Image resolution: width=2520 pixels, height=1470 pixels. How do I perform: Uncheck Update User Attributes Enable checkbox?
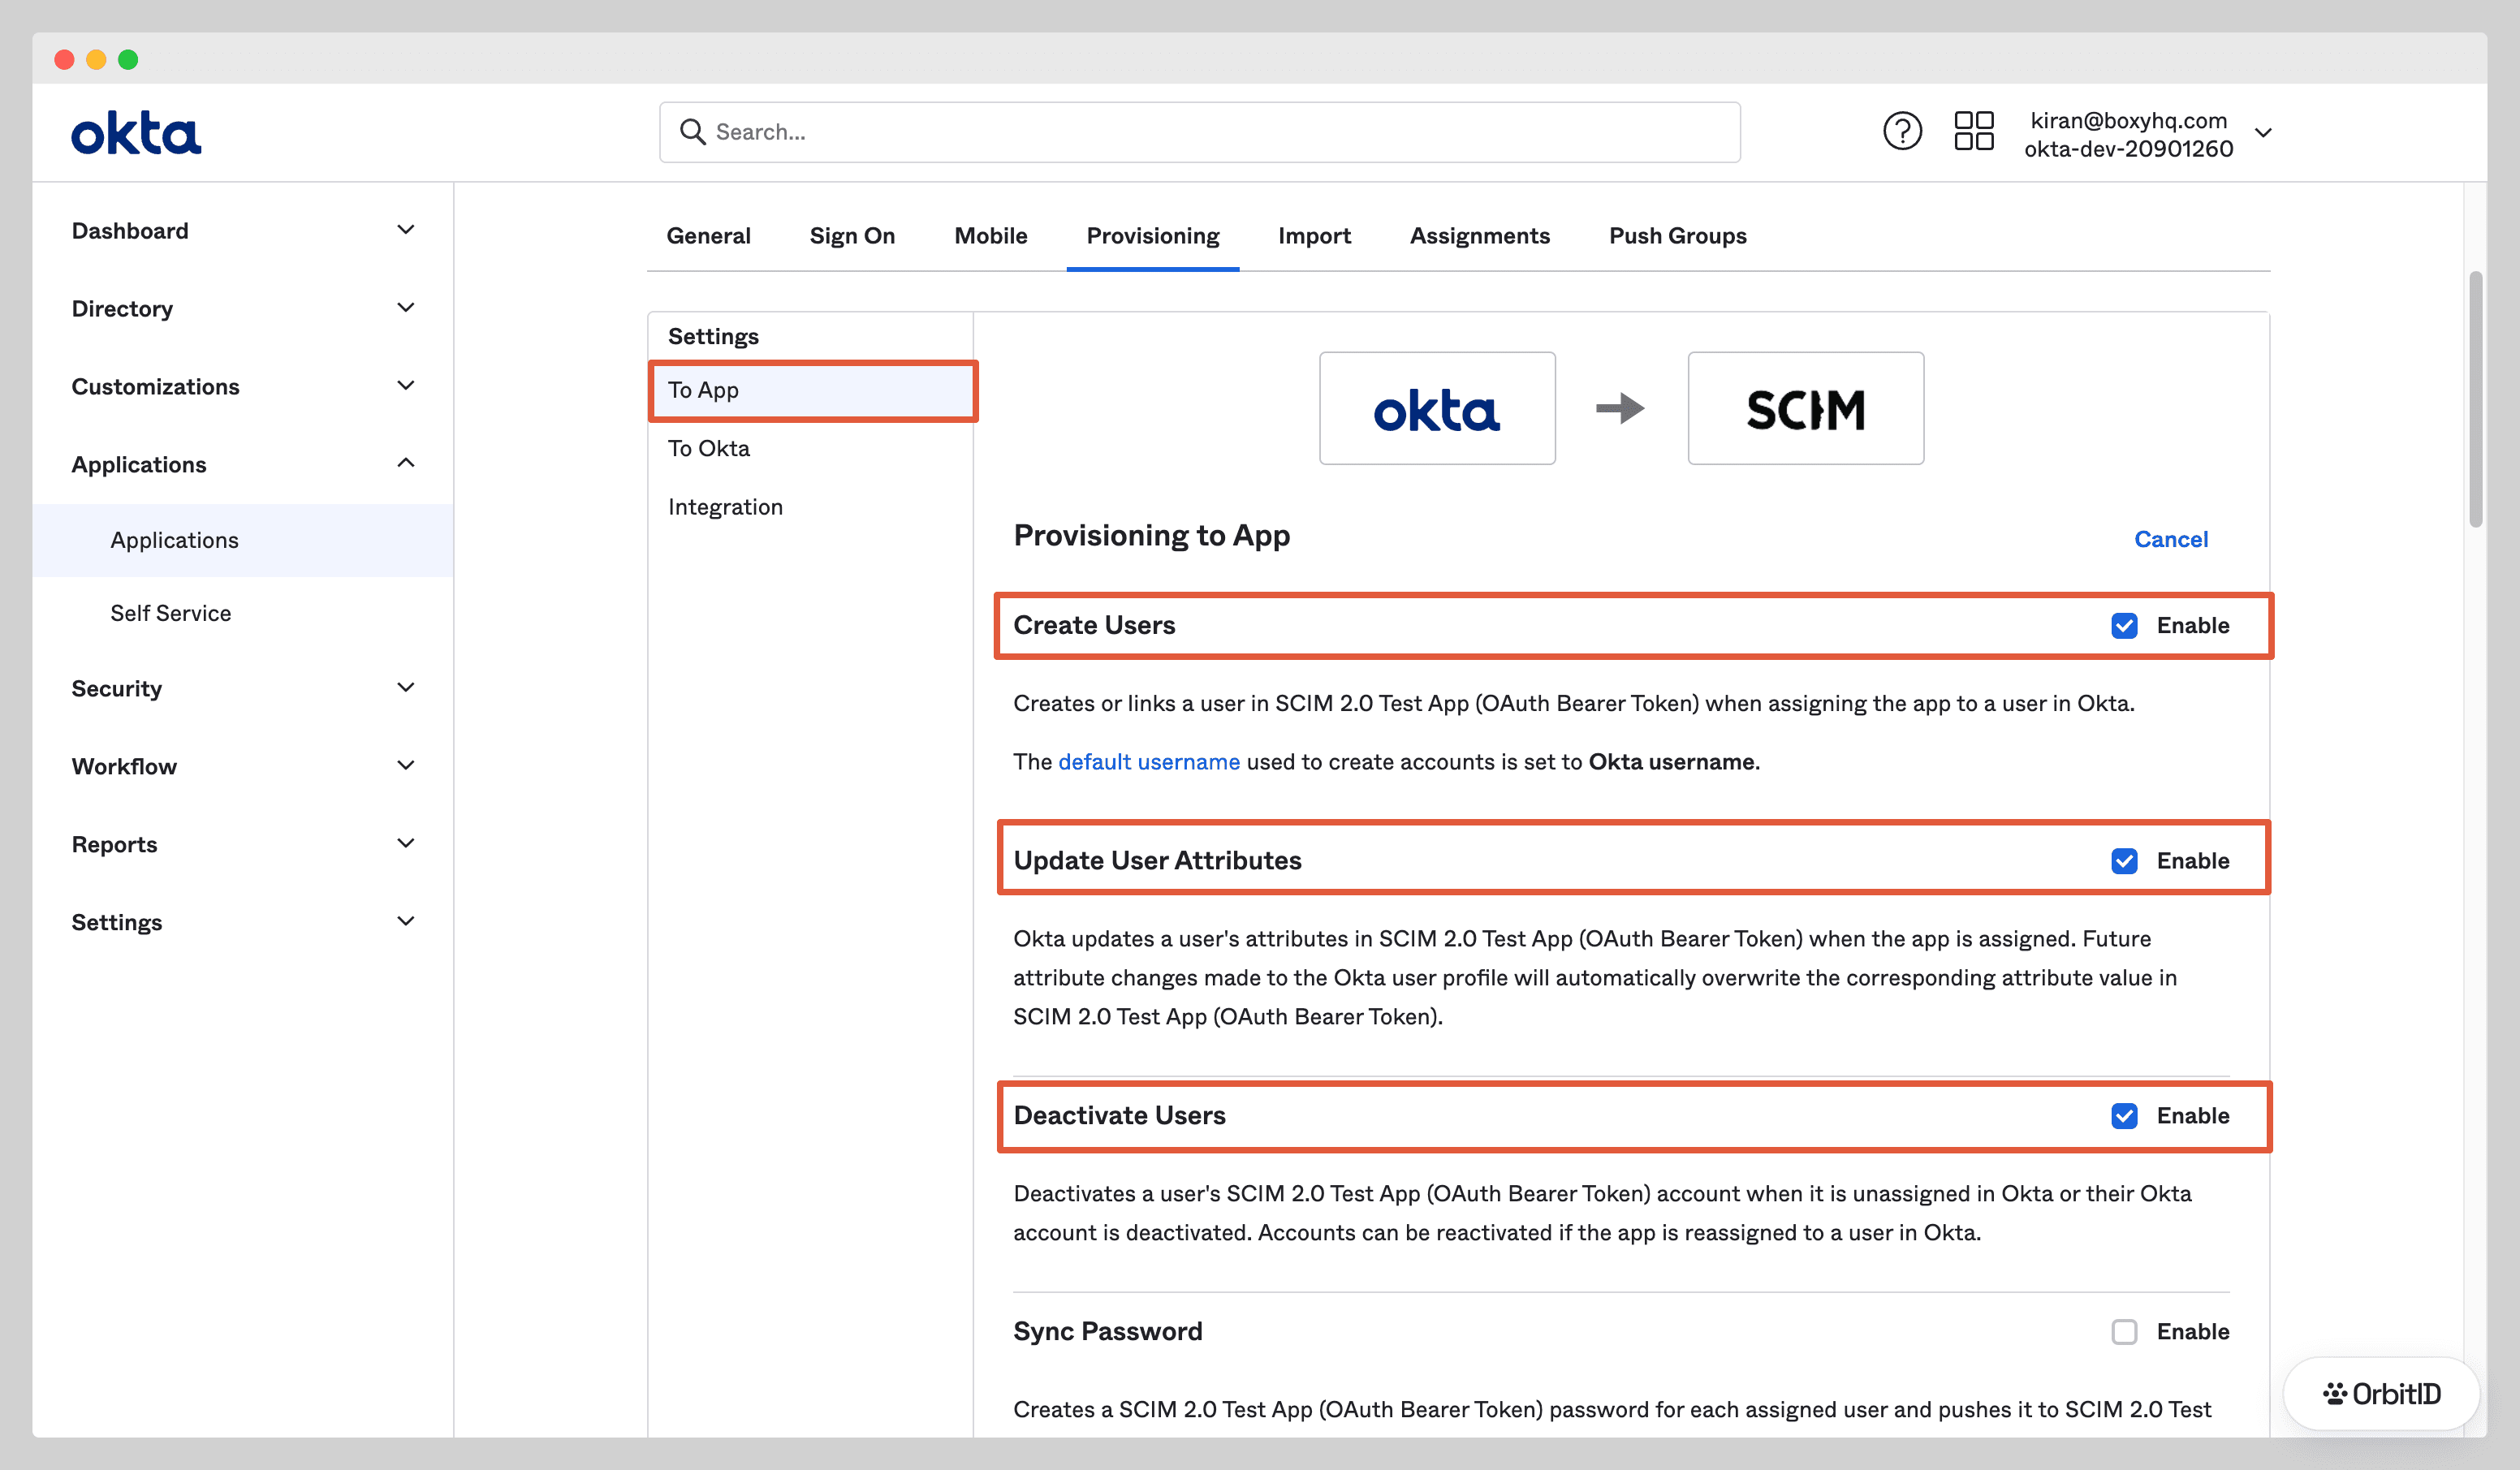(x=2124, y=861)
